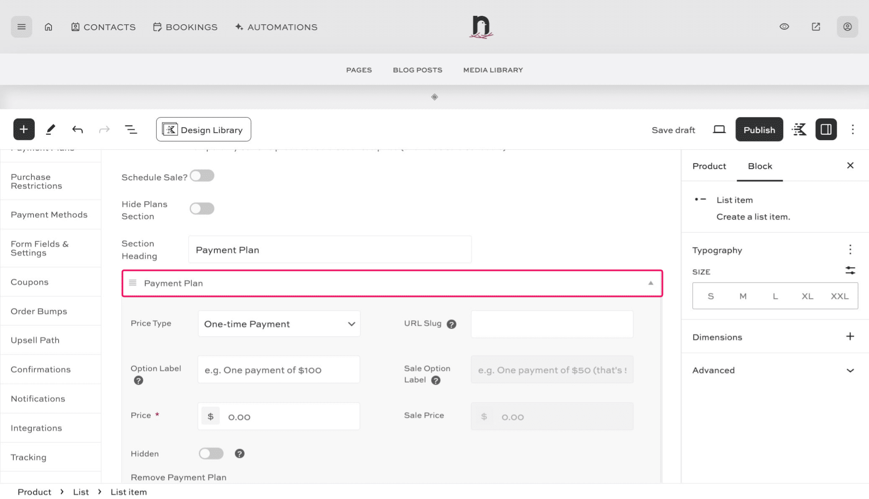Image resolution: width=869 pixels, height=499 pixels.
Task: Toggle the settings sidebar panel
Action: pos(825,129)
